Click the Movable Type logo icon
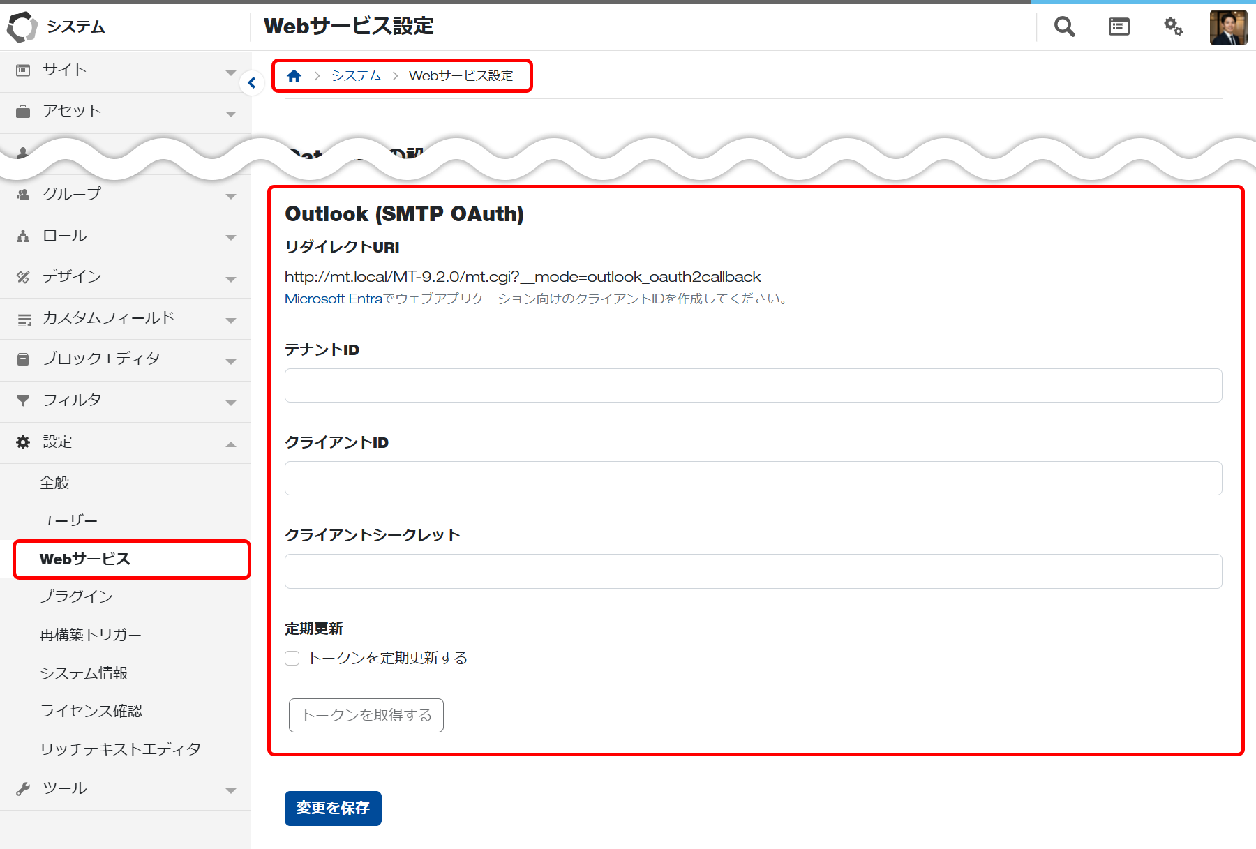 click(22, 27)
